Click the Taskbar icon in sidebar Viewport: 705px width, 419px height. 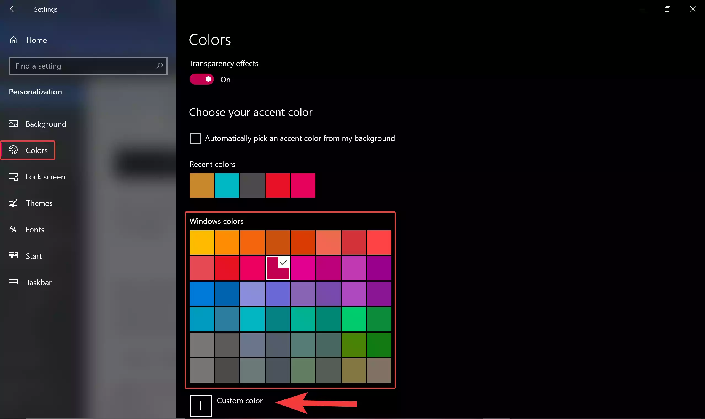tap(13, 282)
